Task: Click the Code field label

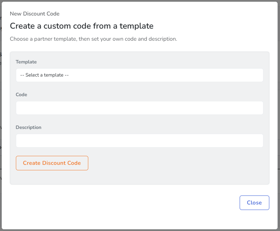Action: [x=21, y=95]
